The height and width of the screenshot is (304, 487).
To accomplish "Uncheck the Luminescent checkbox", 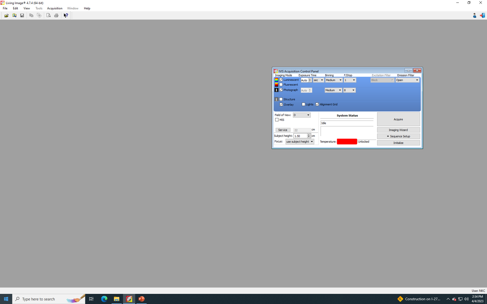I will point(281,80).
